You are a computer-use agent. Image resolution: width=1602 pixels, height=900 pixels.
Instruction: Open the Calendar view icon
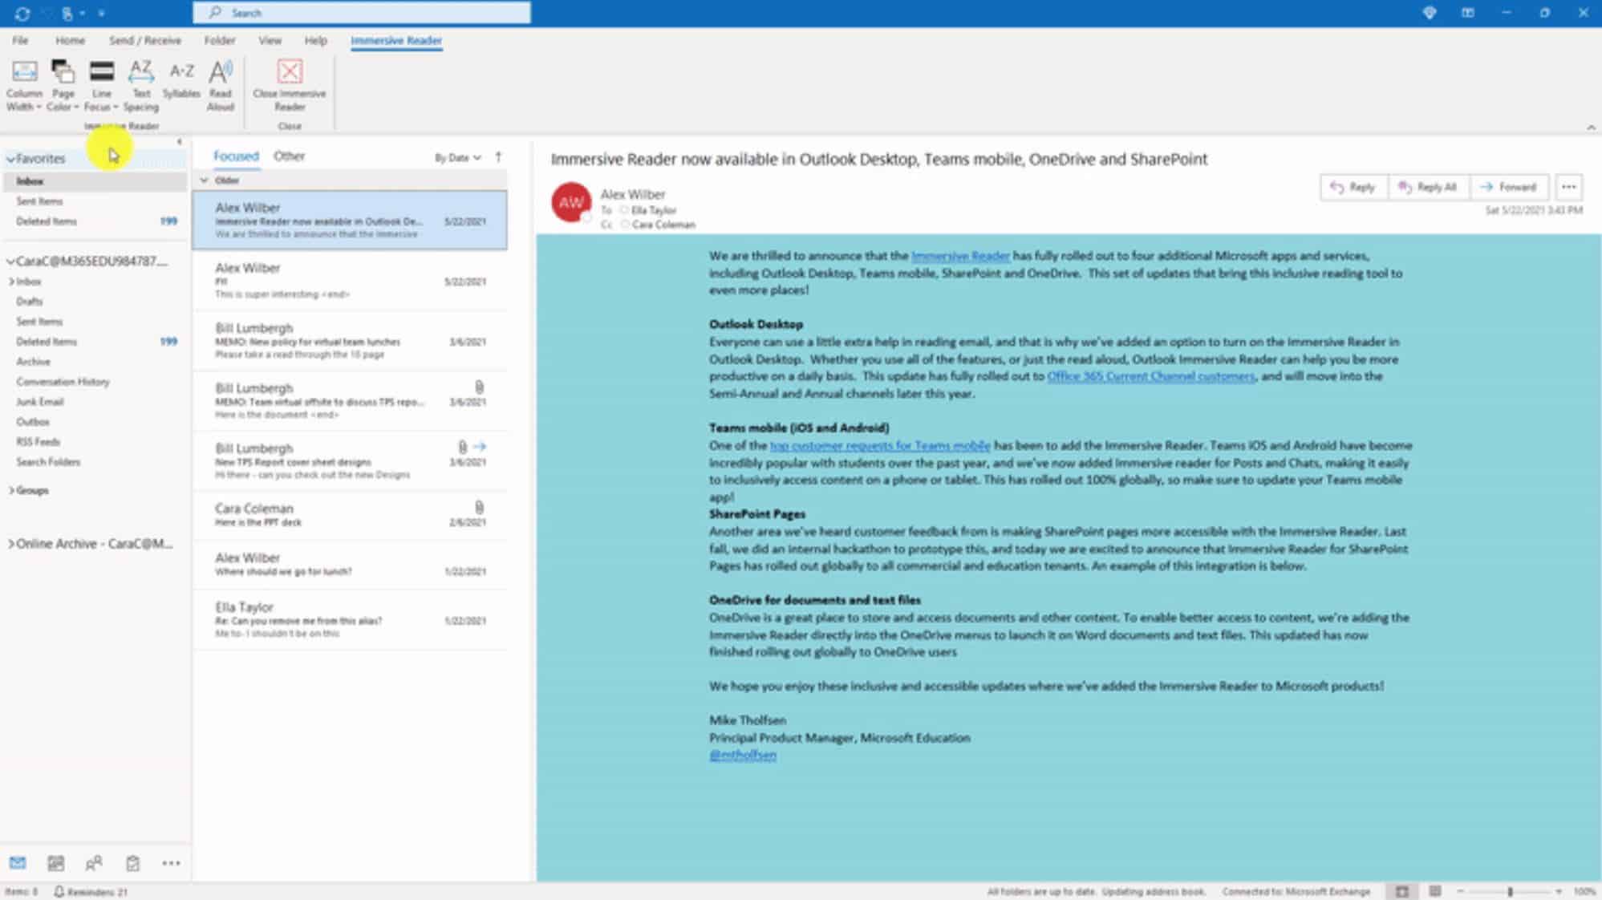(55, 863)
